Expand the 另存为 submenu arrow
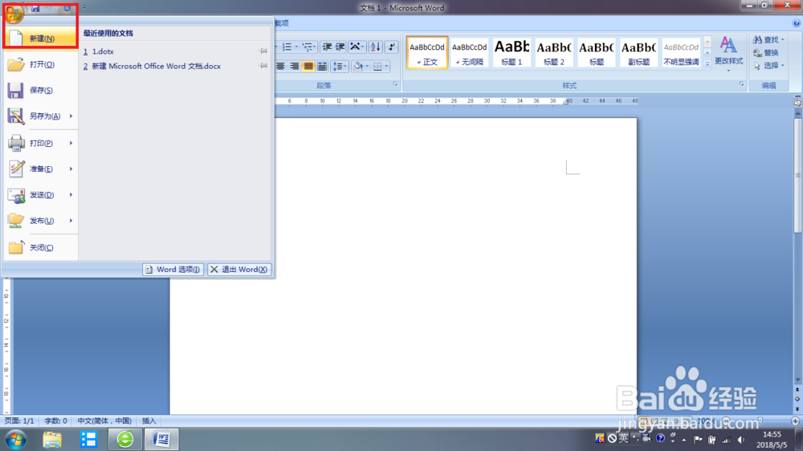Screen dimensions: 803x451 [71, 116]
